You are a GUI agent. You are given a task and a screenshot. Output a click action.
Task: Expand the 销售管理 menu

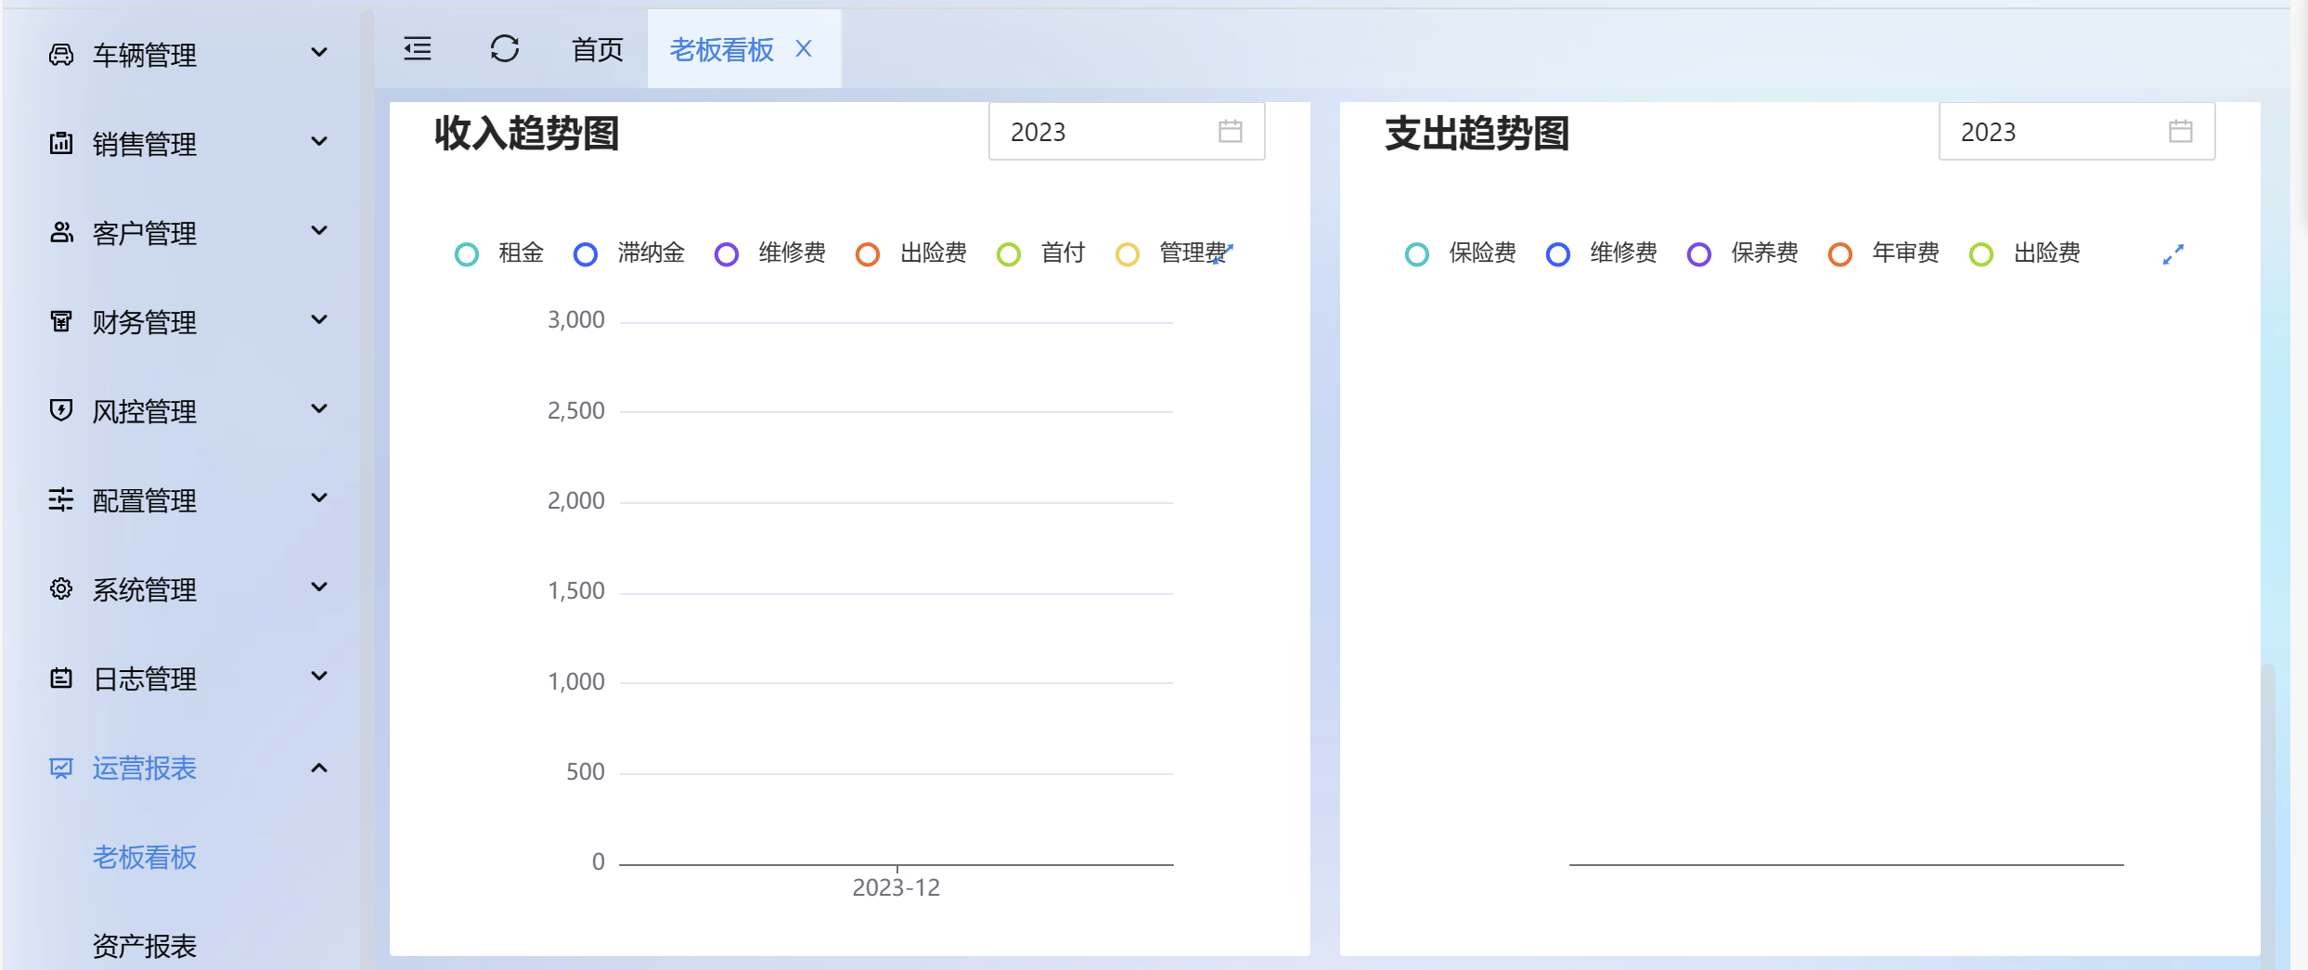(x=186, y=144)
